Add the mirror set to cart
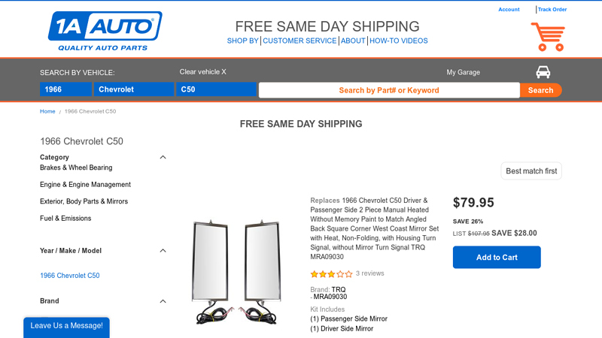602x338 pixels. click(x=497, y=258)
